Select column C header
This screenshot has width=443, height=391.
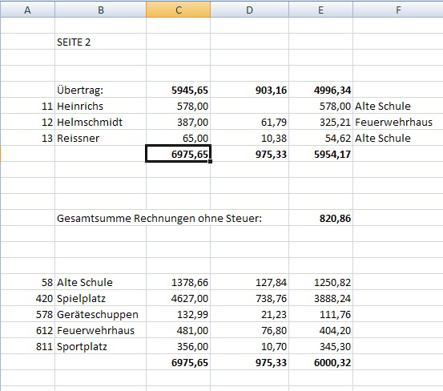point(179,10)
